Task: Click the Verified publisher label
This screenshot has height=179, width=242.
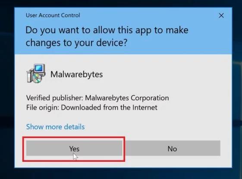Action: click(x=55, y=98)
